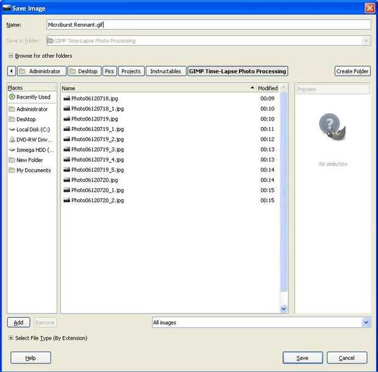Open Recently Used in Places
The height and width of the screenshot is (372, 378).
click(x=32, y=97)
